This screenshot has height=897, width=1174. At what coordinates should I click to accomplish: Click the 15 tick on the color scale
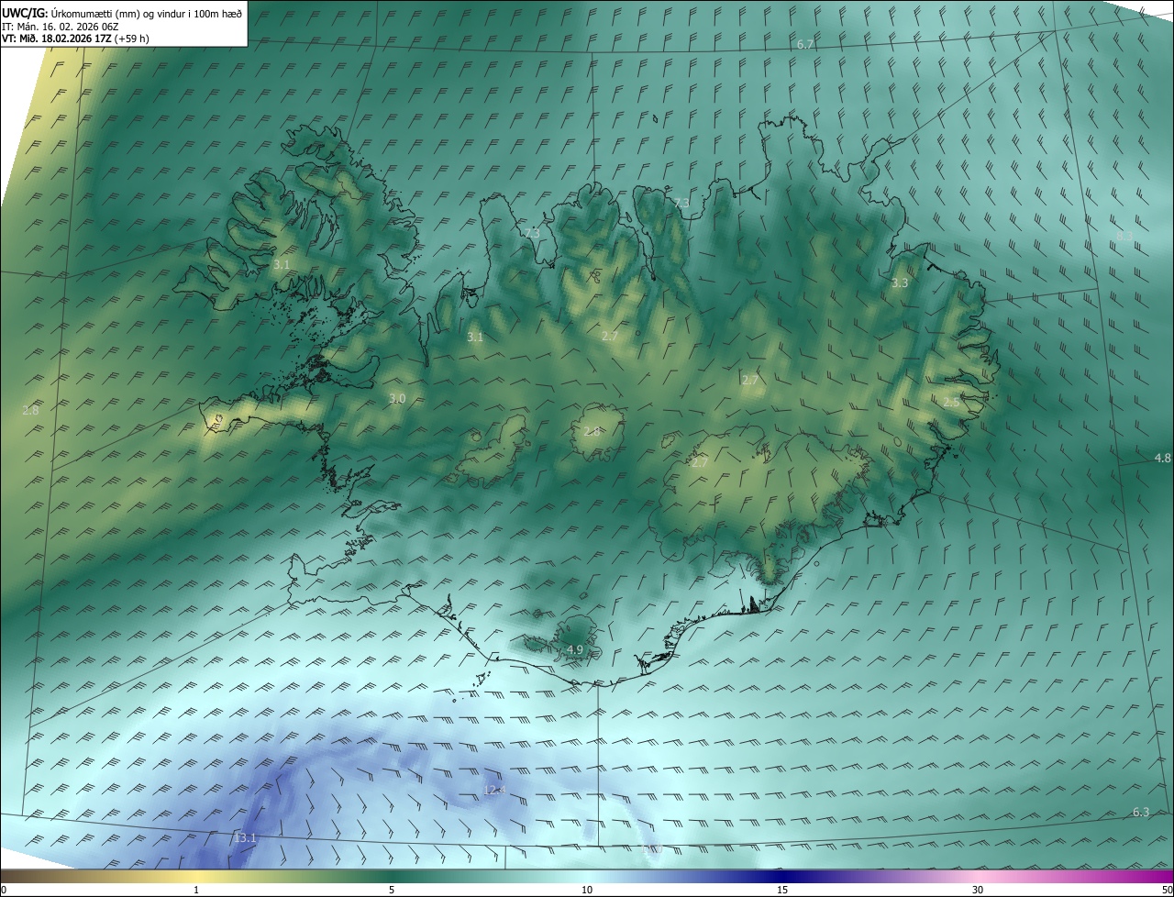(x=782, y=890)
